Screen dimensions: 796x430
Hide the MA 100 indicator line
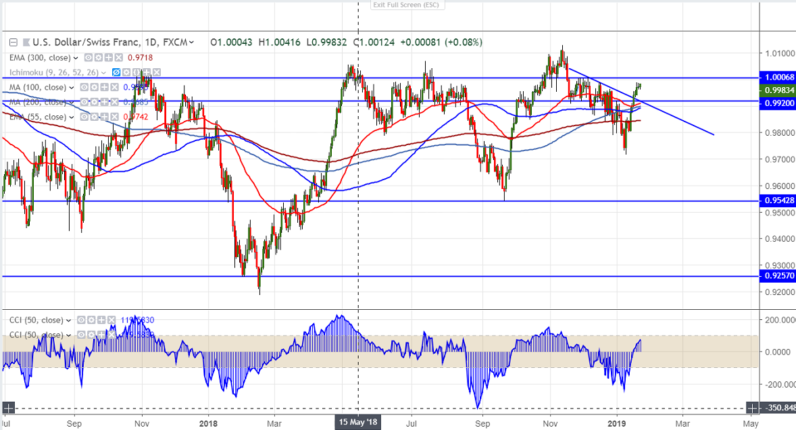[x=84, y=88]
